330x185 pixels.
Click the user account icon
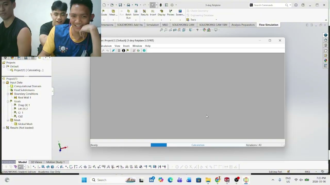[x=296, y=5]
